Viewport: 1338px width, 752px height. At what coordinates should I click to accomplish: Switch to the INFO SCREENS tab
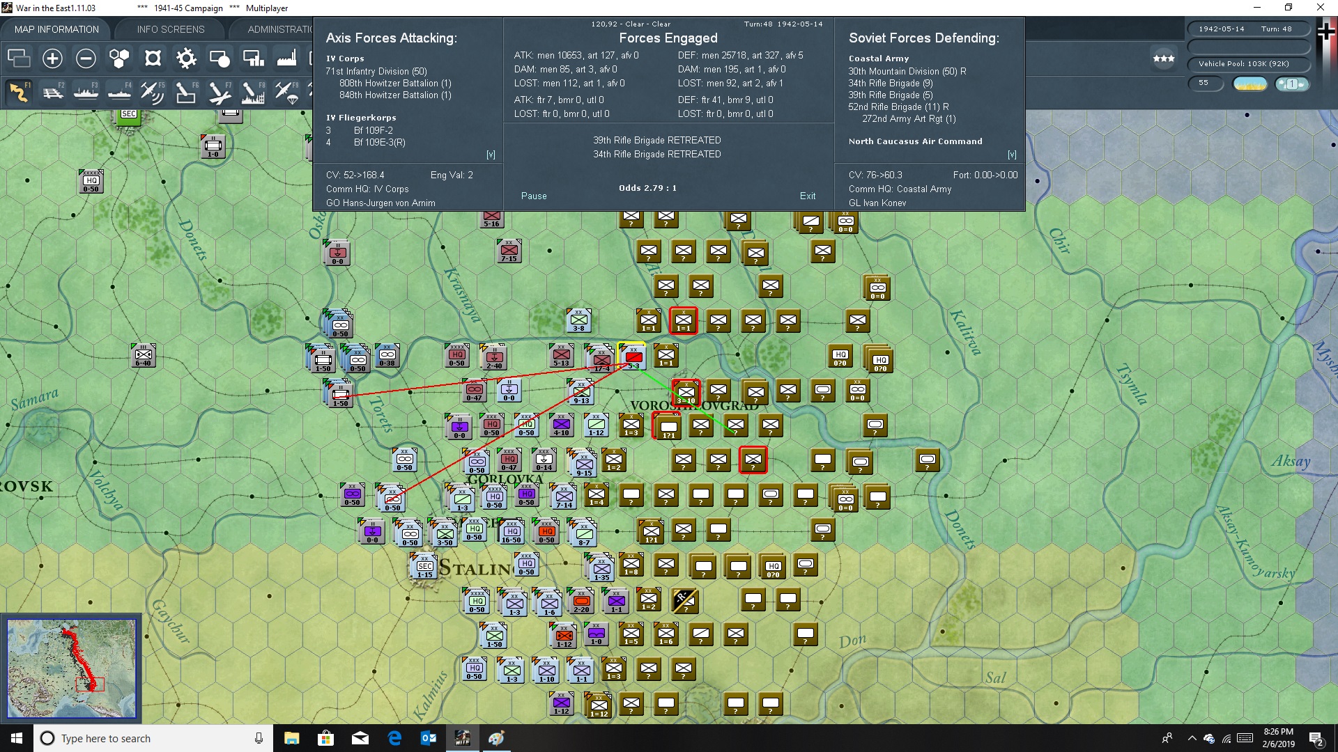click(171, 29)
